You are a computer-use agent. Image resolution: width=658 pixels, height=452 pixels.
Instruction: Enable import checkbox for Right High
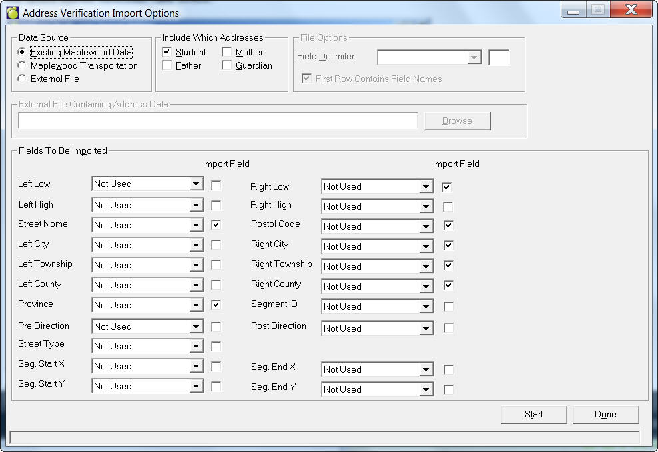pyautogui.click(x=448, y=206)
